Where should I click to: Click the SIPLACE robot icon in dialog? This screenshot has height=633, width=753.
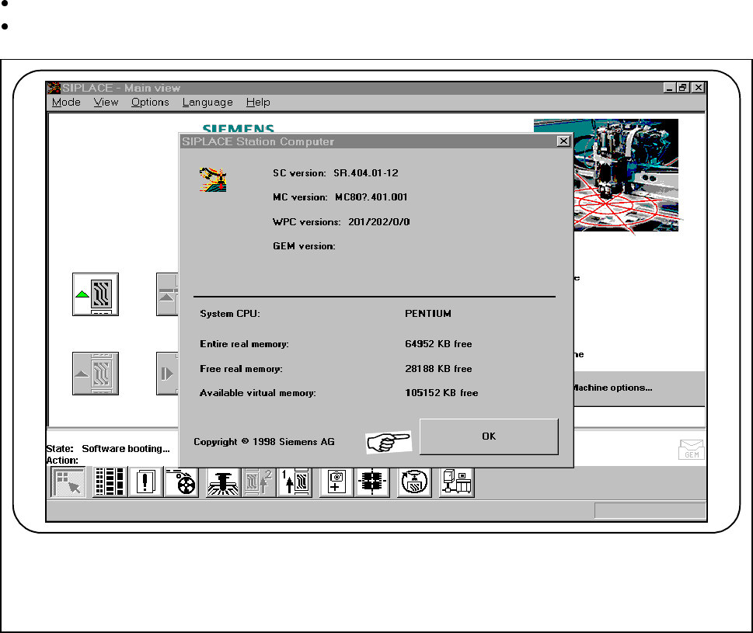[213, 179]
